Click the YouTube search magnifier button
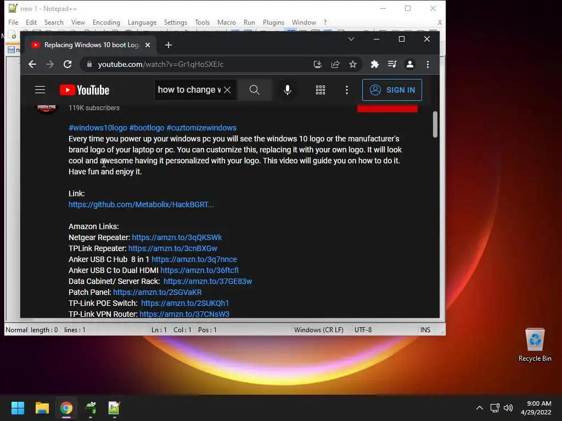 tap(254, 90)
